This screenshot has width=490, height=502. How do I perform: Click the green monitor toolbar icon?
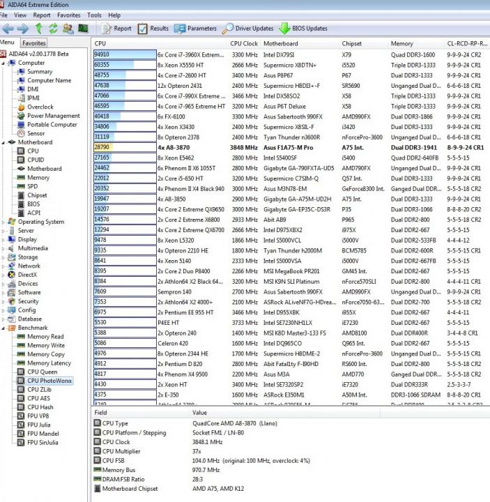point(83,29)
